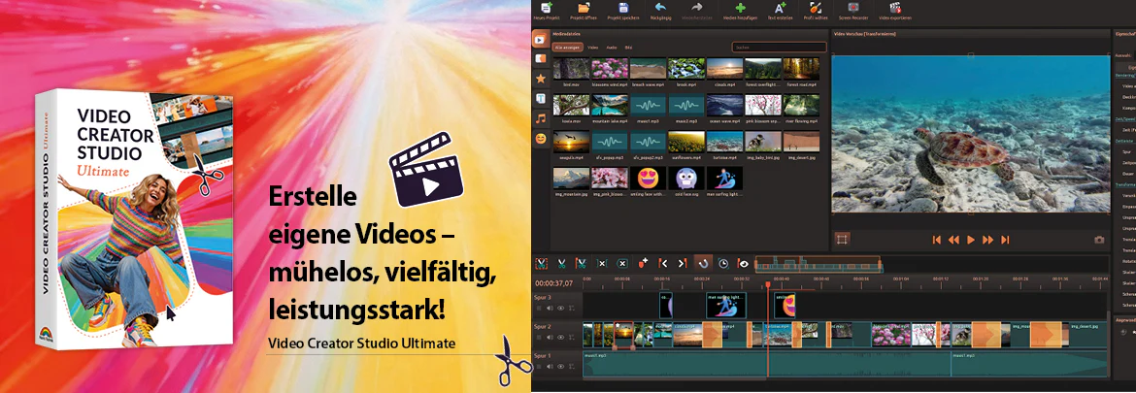The height and width of the screenshot is (393, 1136).
Task: Select the sunflowers.mp4 thumbnail
Action: coord(685,141)
